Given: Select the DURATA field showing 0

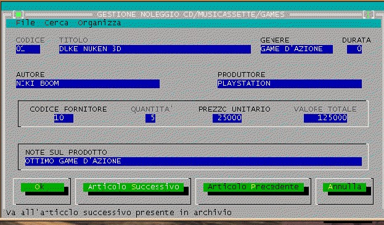Looking at the screenshot, I should pos(354,49).
